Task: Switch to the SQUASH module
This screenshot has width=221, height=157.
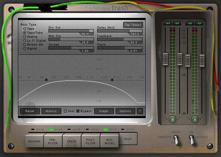Action: pos(34,140)
